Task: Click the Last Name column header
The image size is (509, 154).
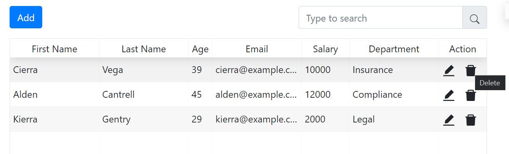Action: (x=144, y=49)
